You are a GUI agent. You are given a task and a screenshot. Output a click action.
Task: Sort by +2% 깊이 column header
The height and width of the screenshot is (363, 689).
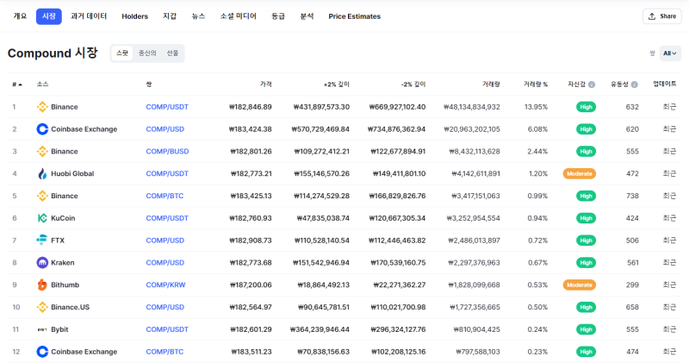pyautogui.click(x=337, y=84)
